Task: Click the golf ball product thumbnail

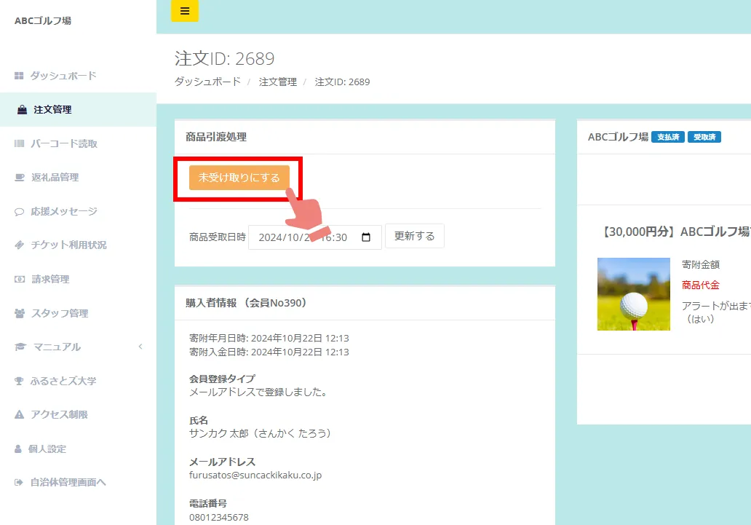Action: [633, 294]
